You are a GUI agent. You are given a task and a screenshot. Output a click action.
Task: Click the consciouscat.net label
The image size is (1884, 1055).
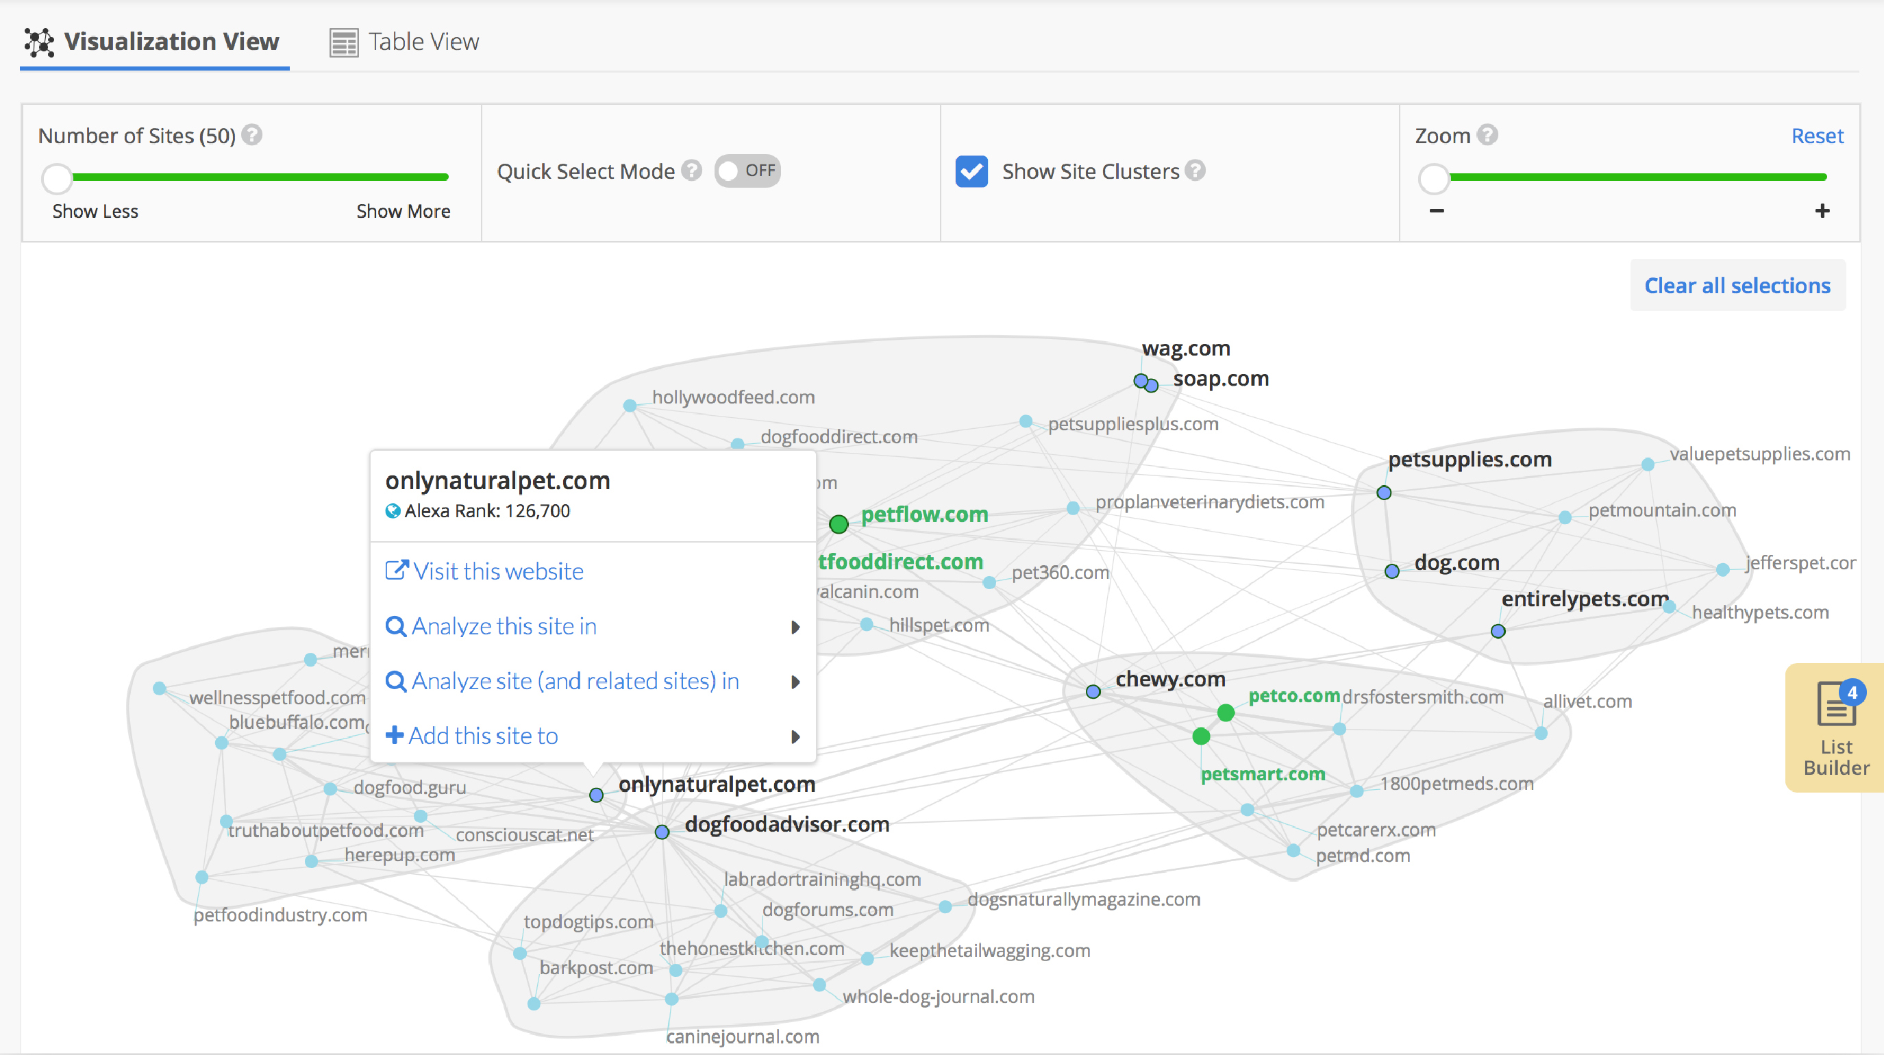pyautogui.click(x=524, y=835)
